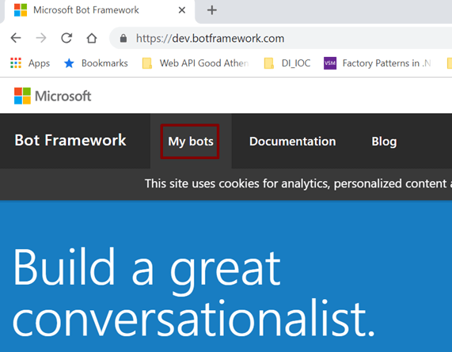
Task: Click the Microsoft logo link
Action: click(x=53, y=96)
